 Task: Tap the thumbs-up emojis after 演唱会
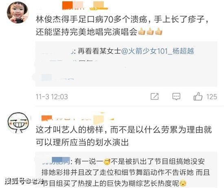pyautogui.click(x=150, y=32)
